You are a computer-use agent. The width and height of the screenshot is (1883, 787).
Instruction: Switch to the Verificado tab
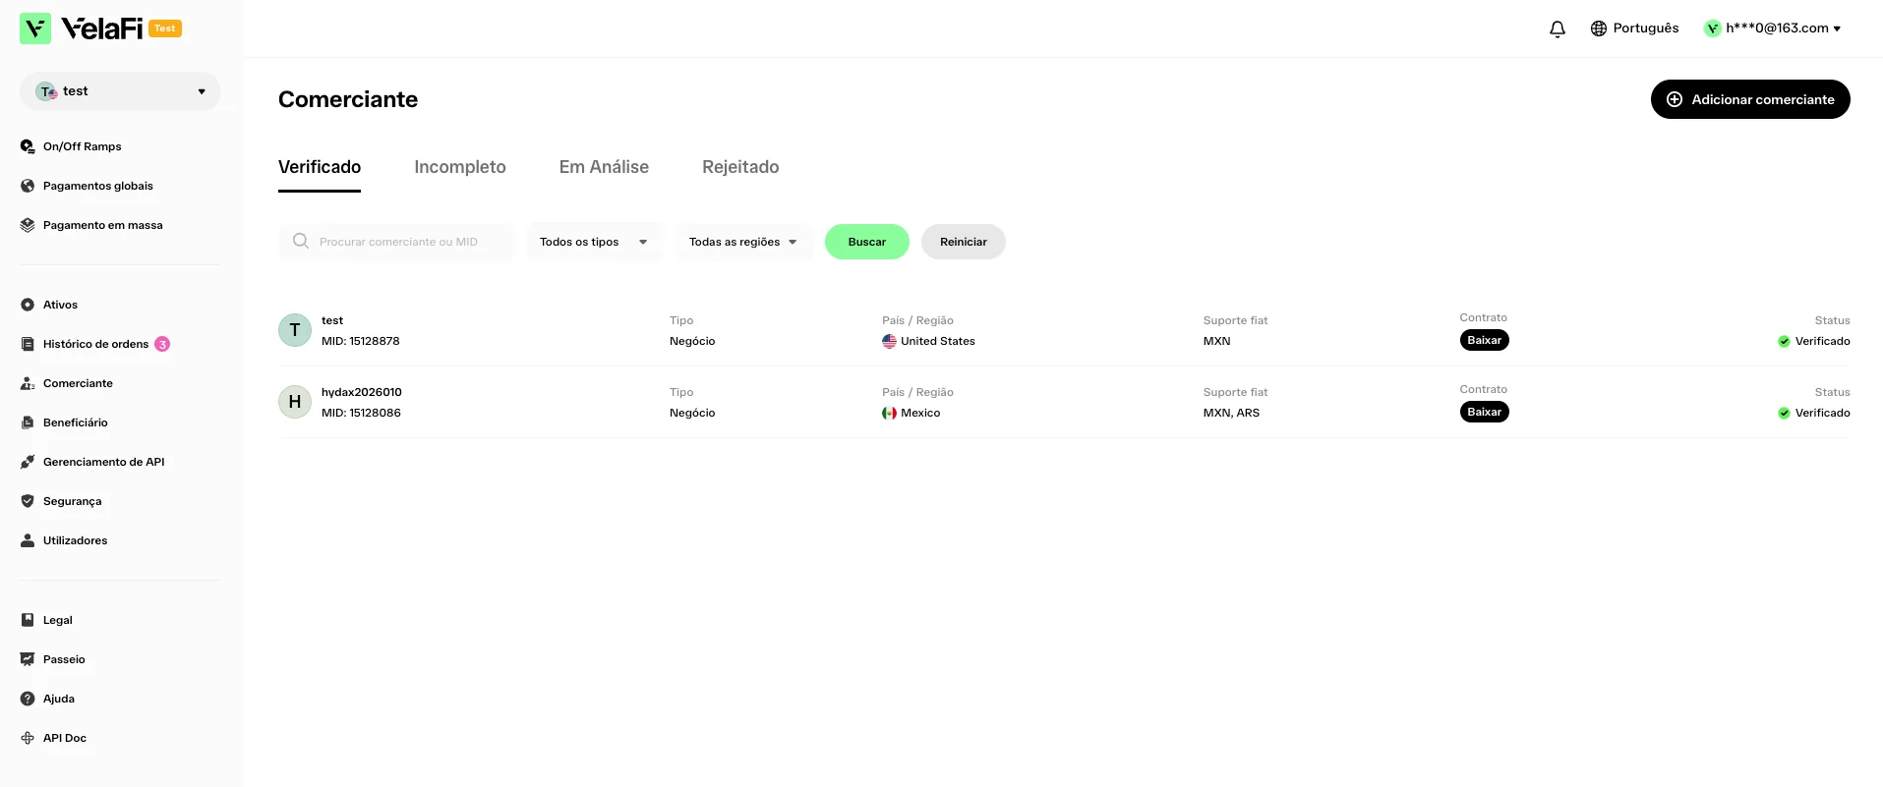click(320, 167)
